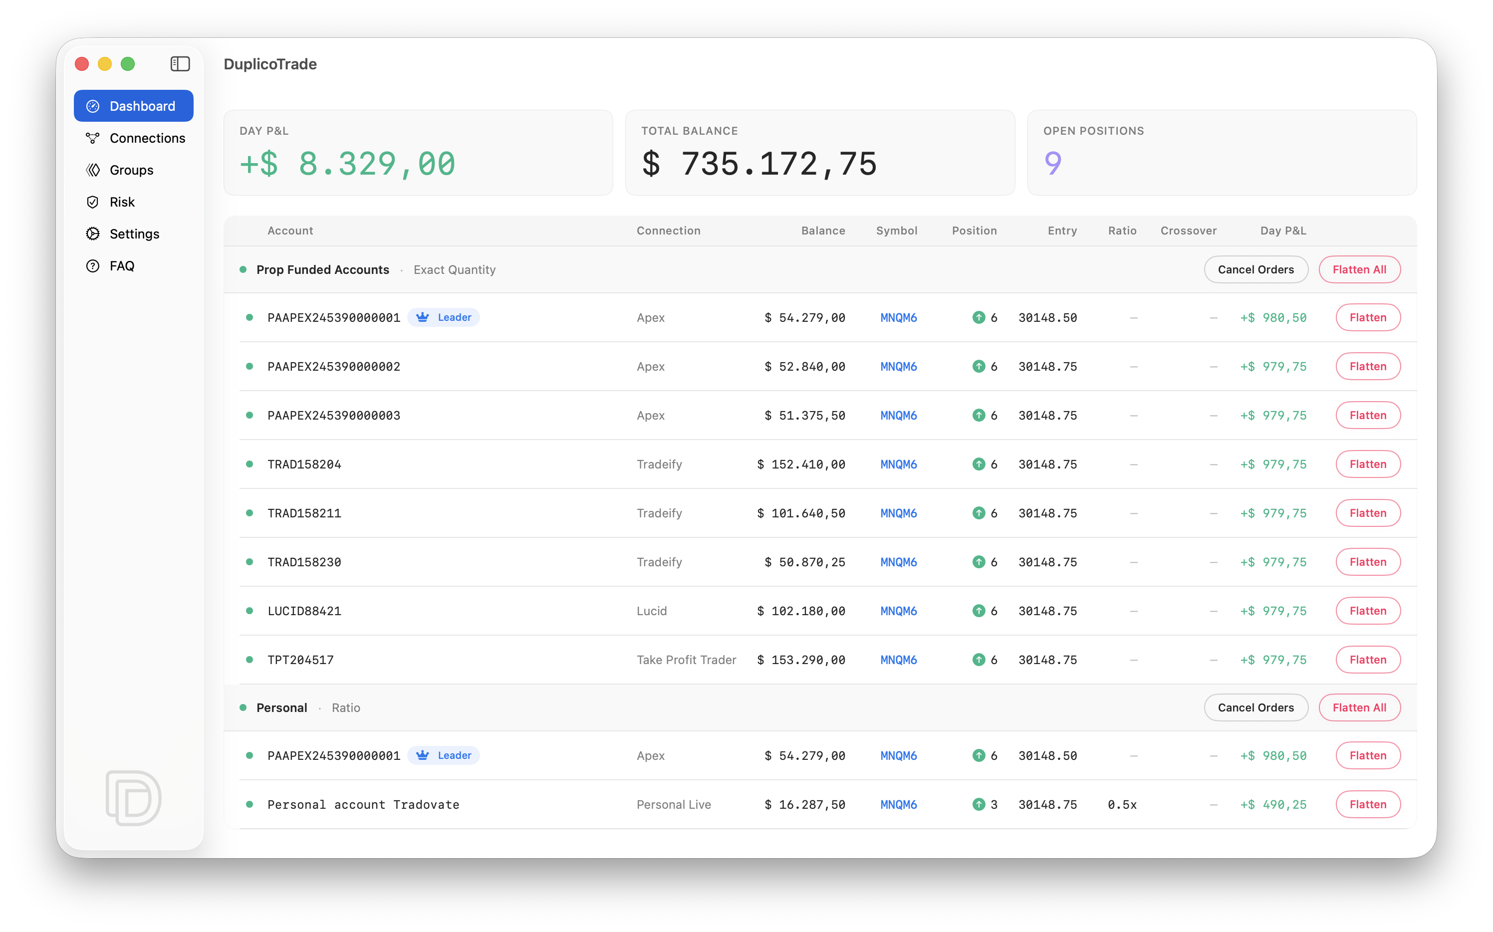Click account name TRAD158211
The width and height of the screenshot is (1493, 932).
coord(304,513)
